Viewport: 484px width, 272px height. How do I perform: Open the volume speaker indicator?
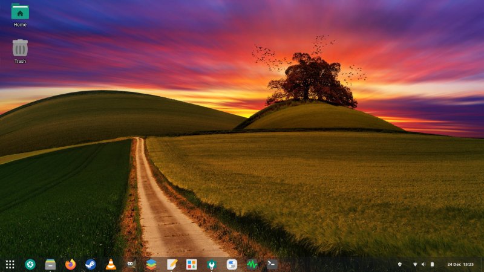[423, 264]
